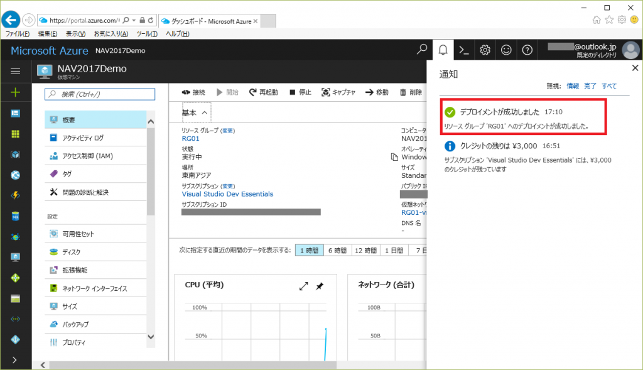Toggle the hamburger menu in left sidebar
Viewport: 643px width, 370px height.
click(x=15, y=72)
